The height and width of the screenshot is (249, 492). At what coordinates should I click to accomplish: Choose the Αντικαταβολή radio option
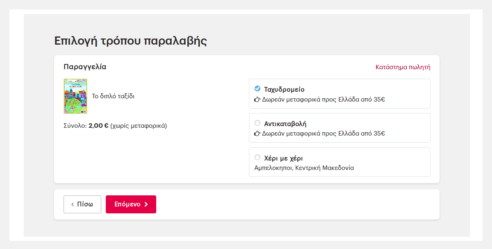257,123
